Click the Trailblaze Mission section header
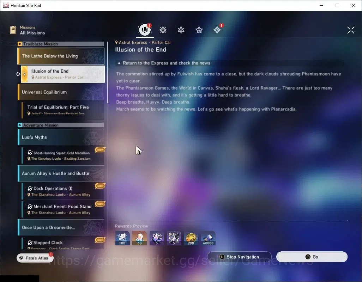 click(x=61, y=44)
